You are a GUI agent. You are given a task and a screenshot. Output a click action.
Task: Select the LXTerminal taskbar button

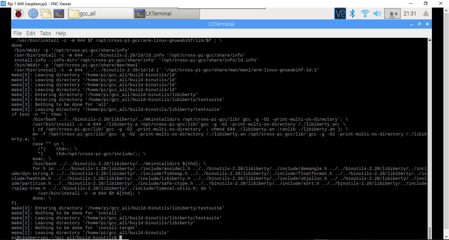pos(167,13)
